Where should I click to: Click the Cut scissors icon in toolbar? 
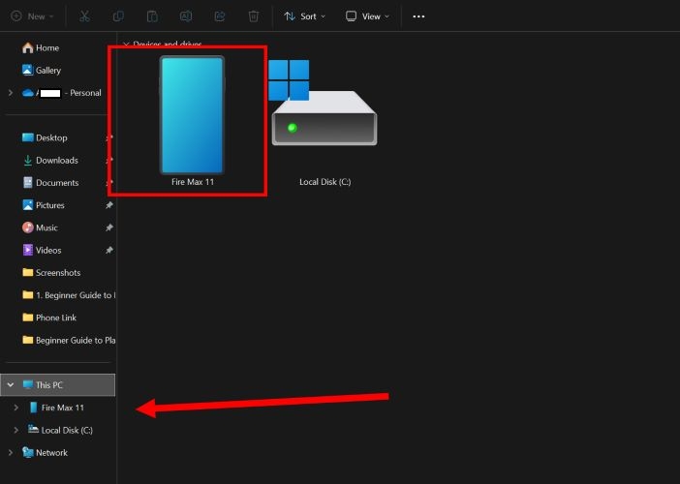point(84,16)
